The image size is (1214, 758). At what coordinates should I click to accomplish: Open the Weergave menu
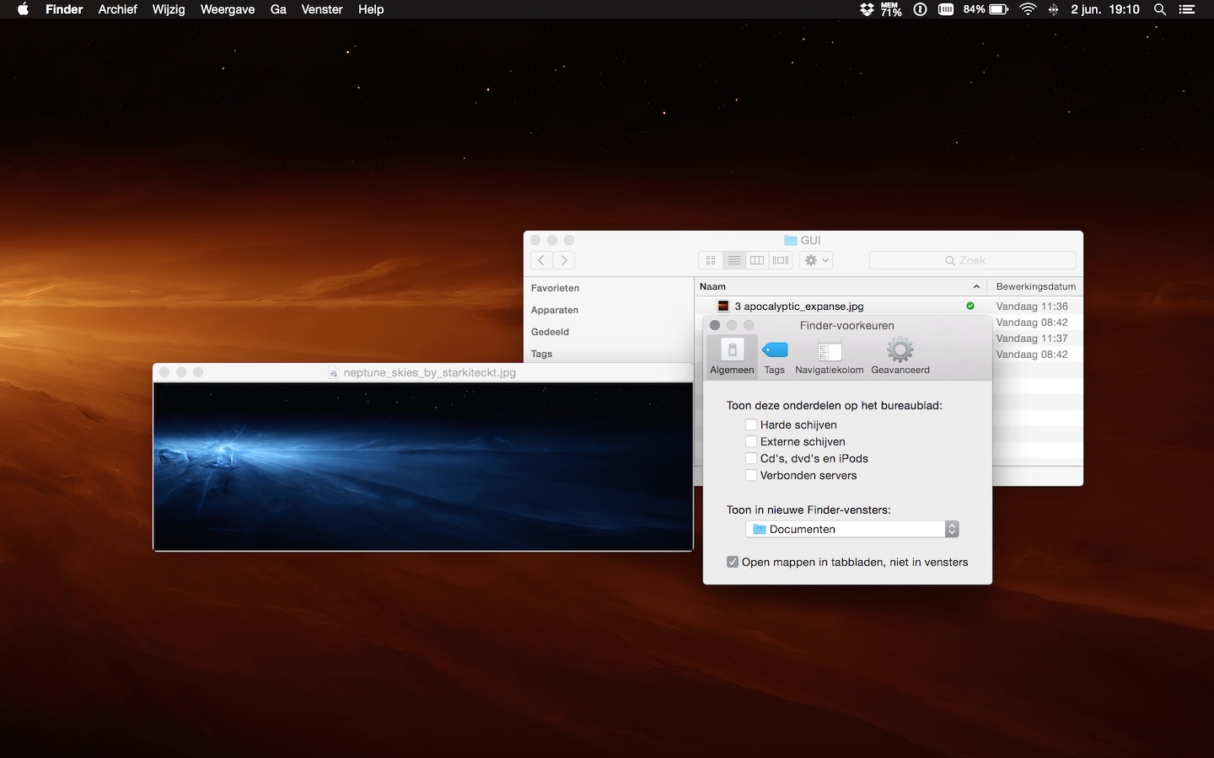(x=228, y=9)
